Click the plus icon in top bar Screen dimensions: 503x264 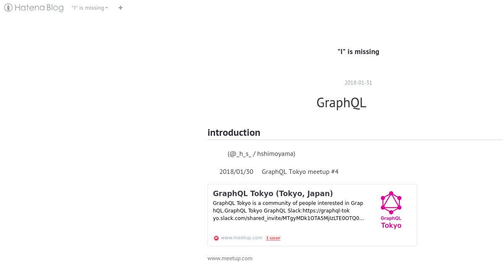coord(121,8)
